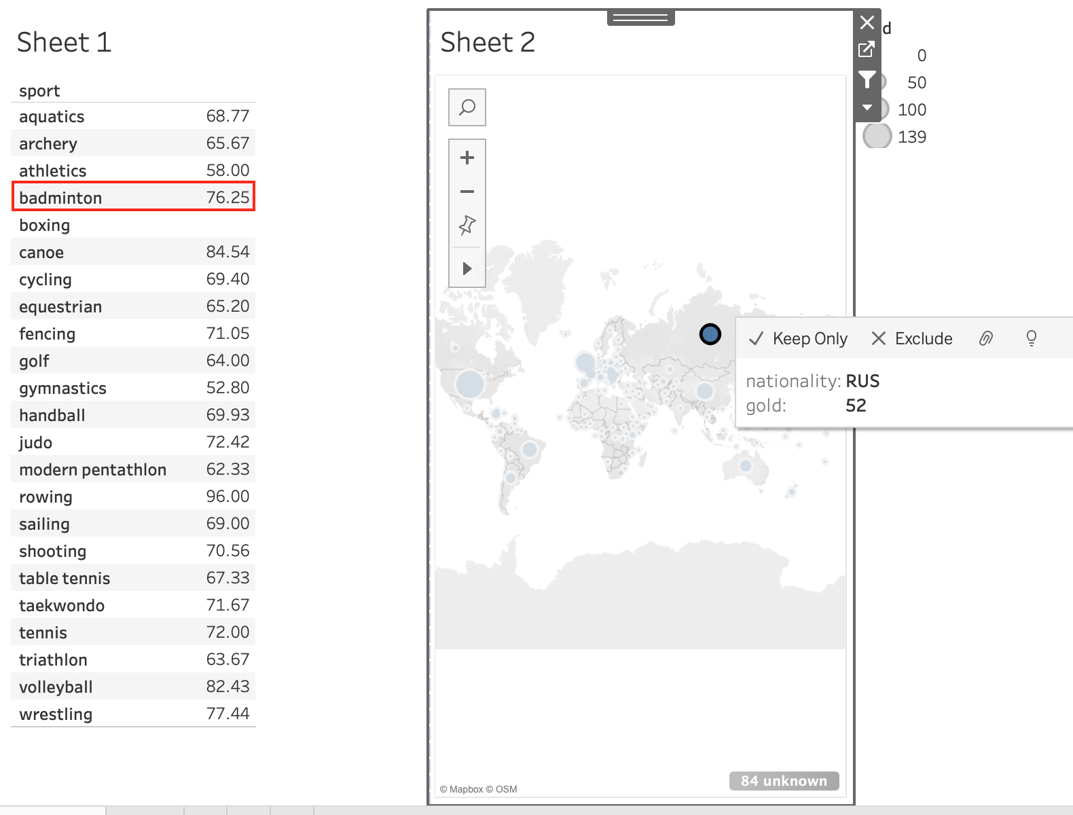Image resolution: width=1073 pixels, height=815 pixels.
Task: Enable the Use as Filter funnel icon
Action: [867, 79]
